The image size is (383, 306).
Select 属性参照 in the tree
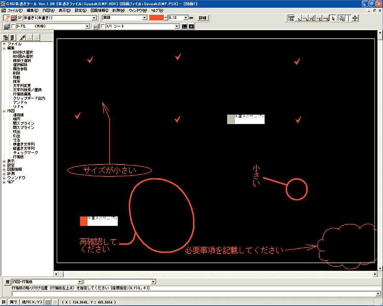point(20,69)
